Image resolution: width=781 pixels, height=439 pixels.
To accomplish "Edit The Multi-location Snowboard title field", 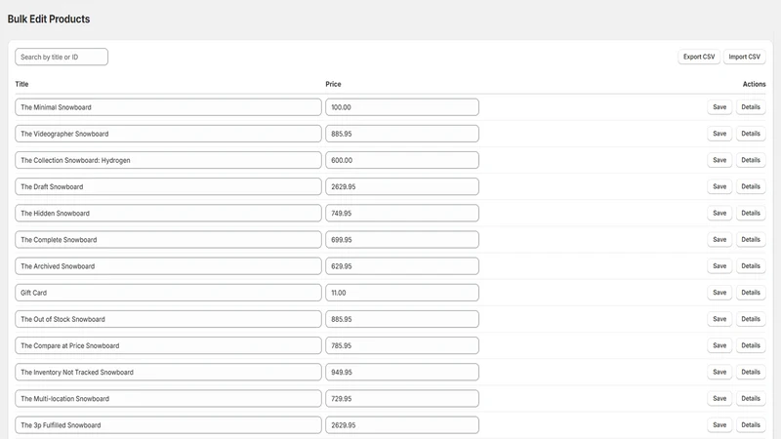I will click(168, 399).
